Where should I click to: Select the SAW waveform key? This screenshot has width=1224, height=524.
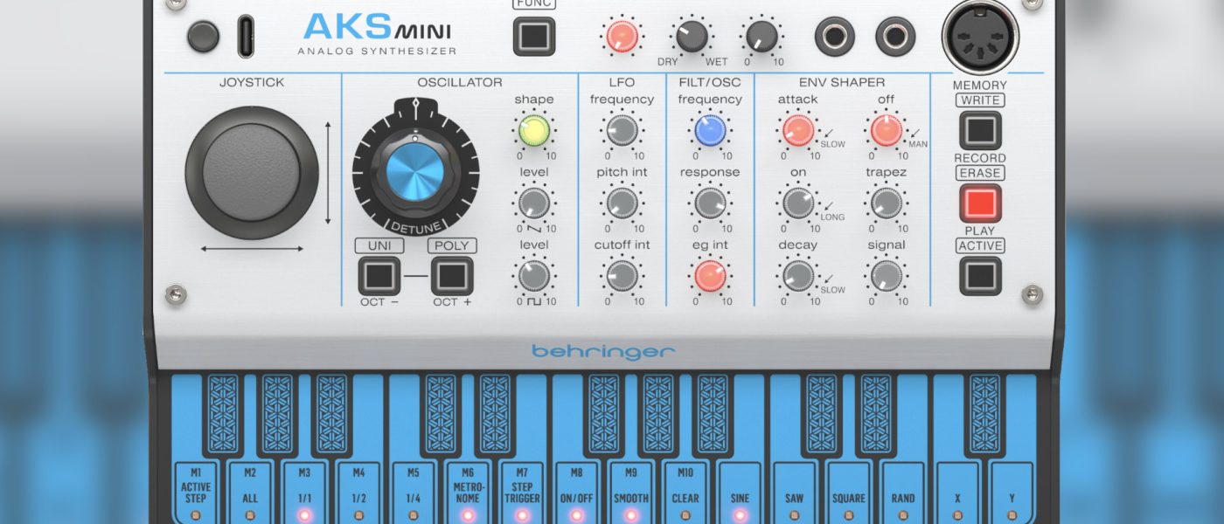[x=794, y=493]
